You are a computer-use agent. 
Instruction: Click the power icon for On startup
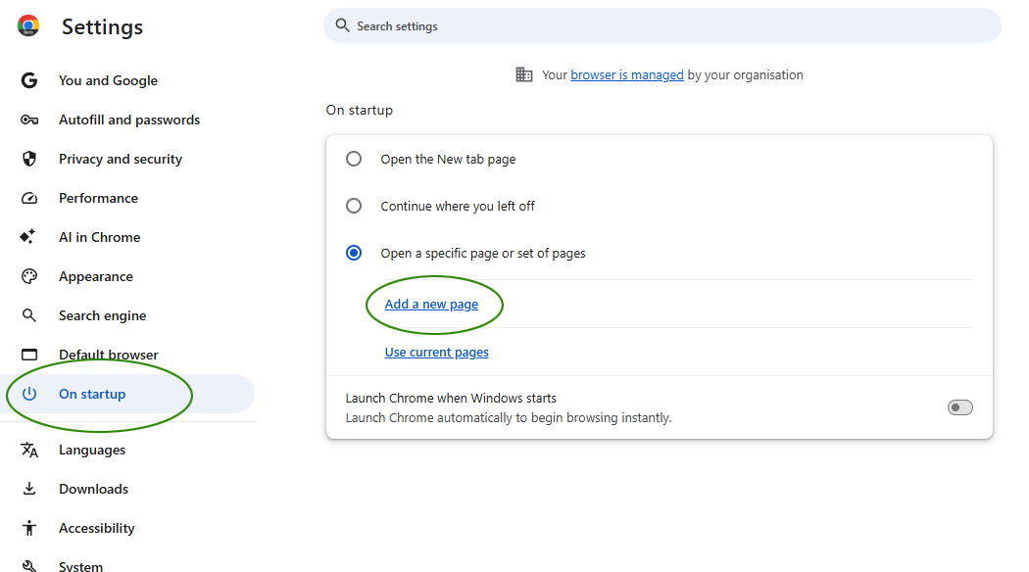tap(28, 394)
